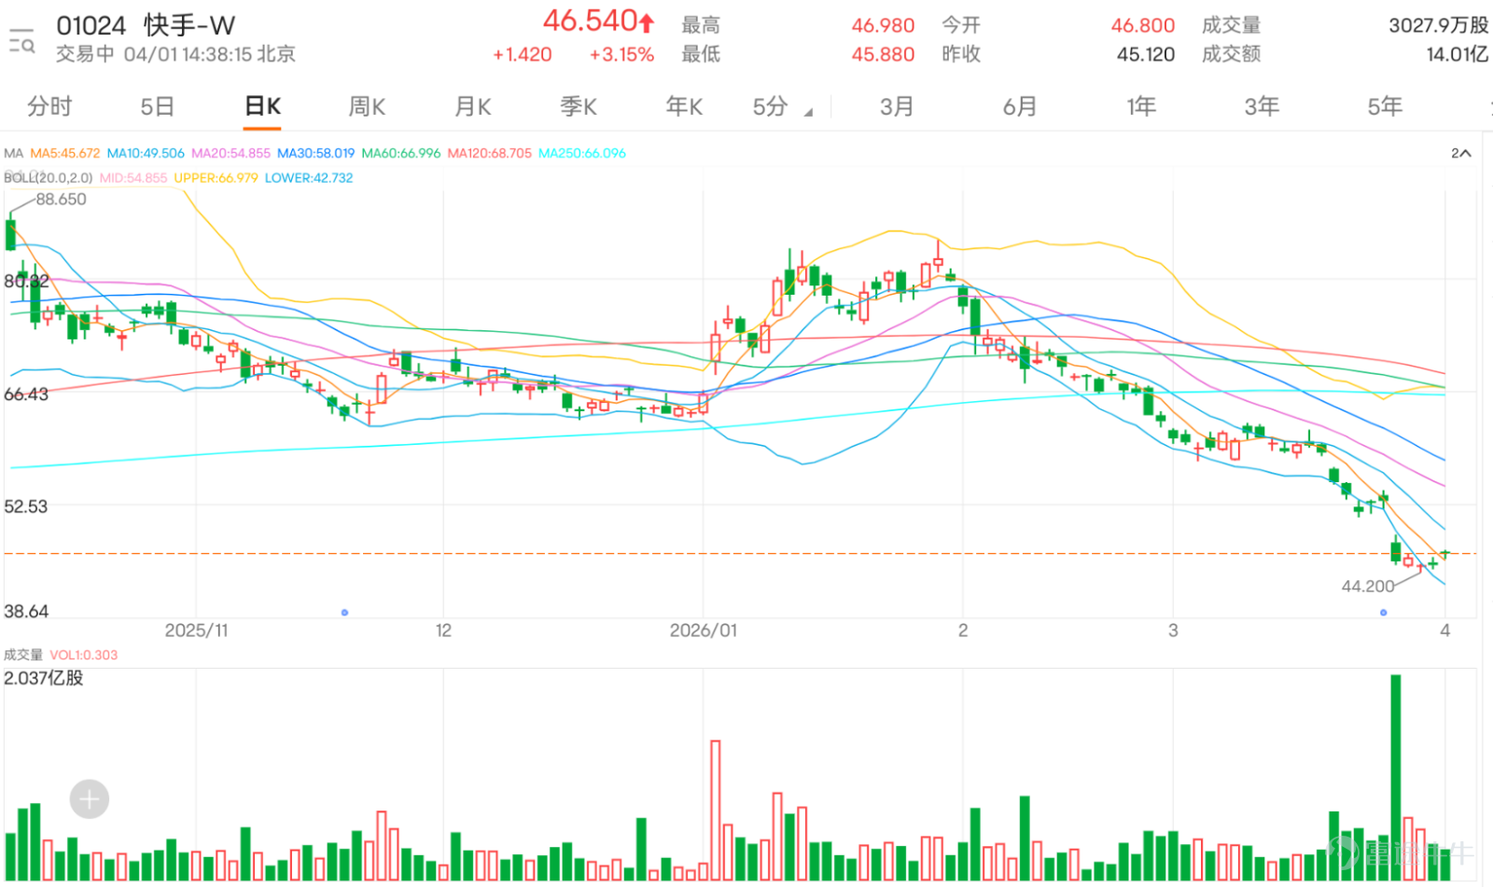Open the 5分 interval dropdown arrow

(808, 112)
